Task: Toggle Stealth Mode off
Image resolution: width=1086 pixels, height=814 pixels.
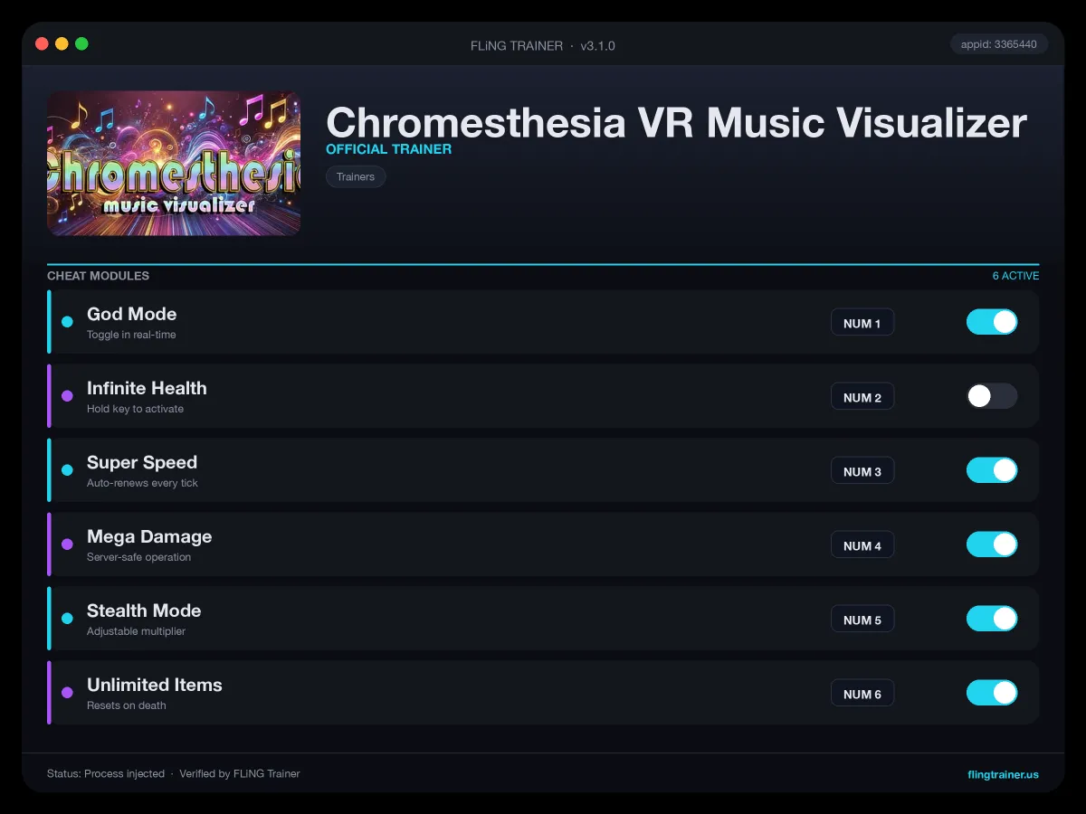Action: [x=992, y=619]
